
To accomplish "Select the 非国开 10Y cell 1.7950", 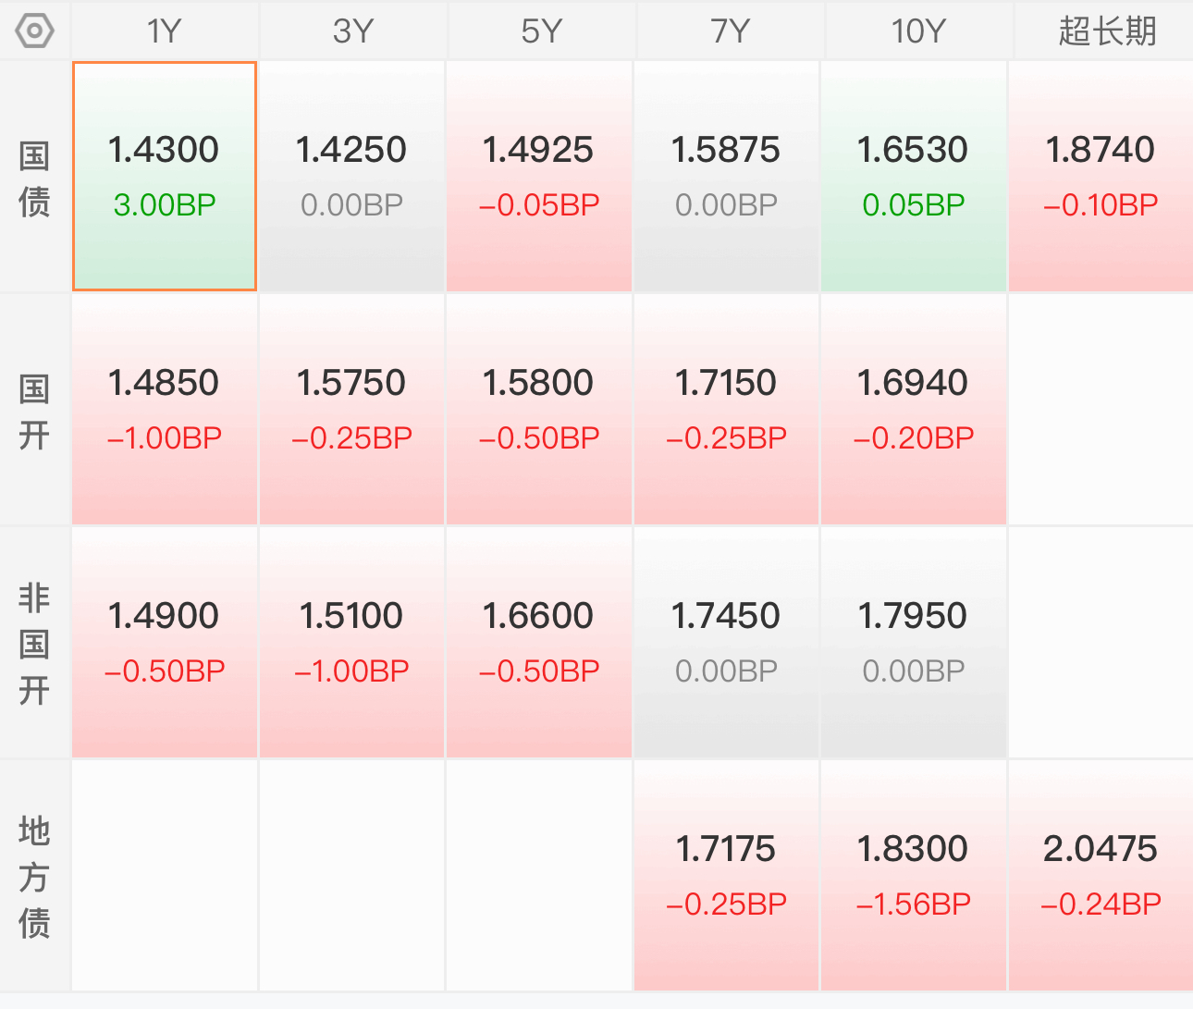I will (913, 643).
